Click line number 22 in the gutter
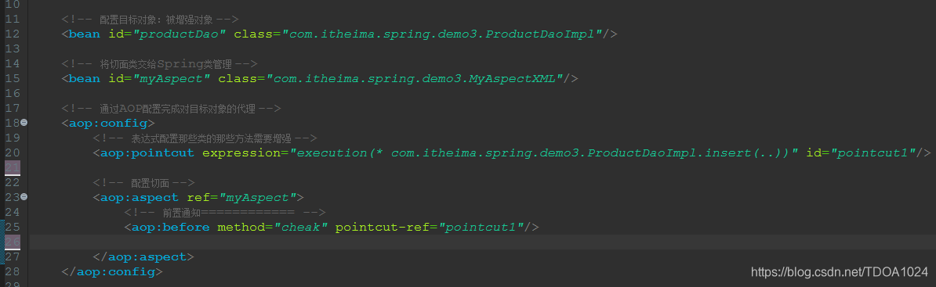Screen dimensions: 936x287 12,182
